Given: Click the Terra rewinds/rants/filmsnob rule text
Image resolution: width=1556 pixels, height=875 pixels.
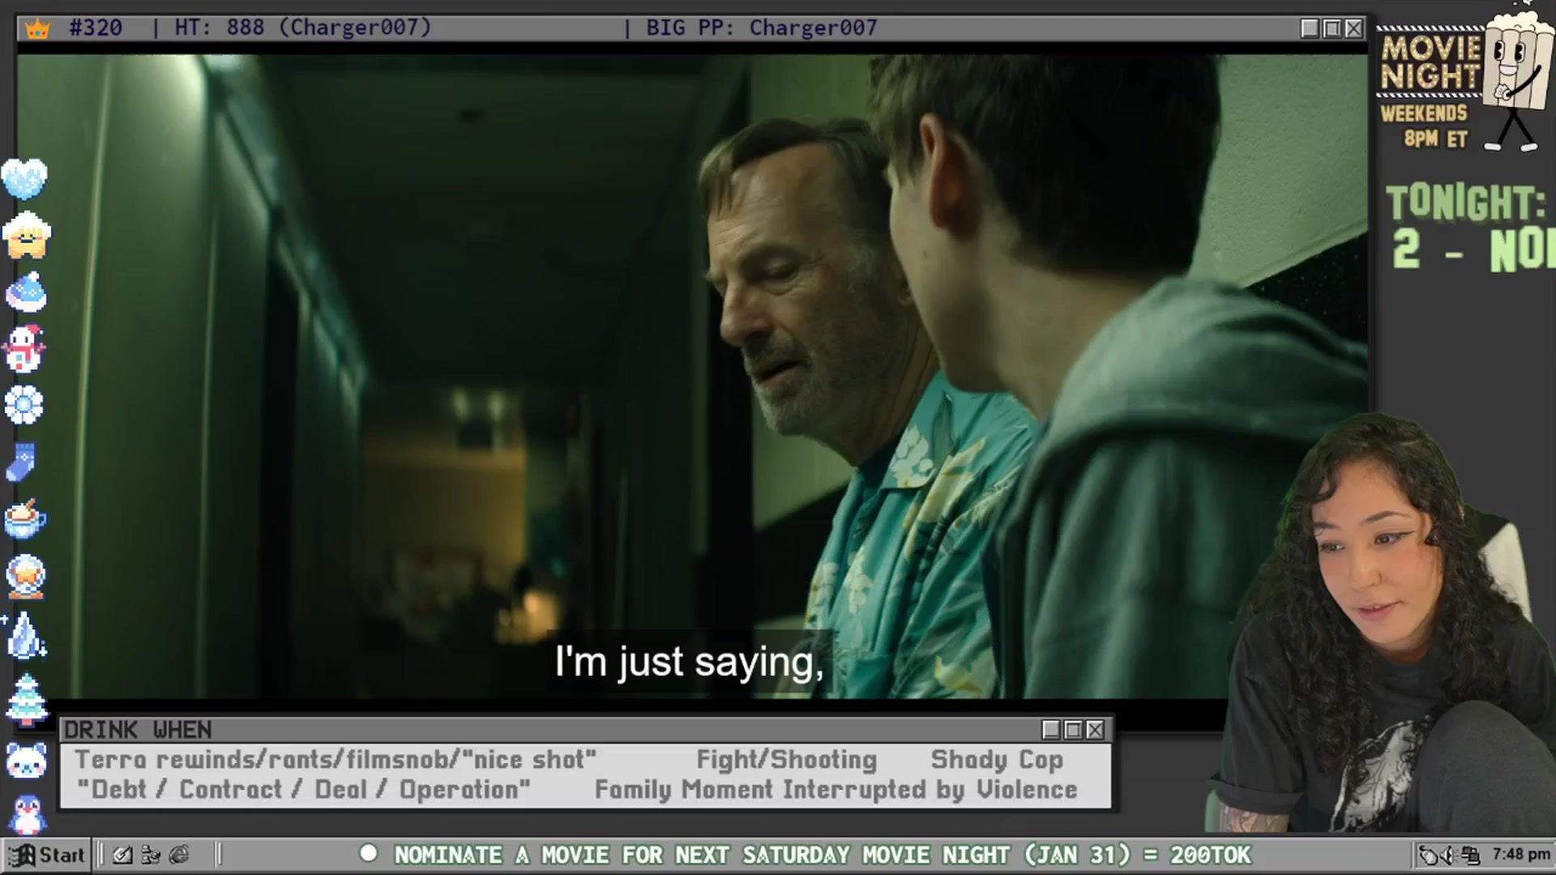Looking at the screenshot, I should coord(336,760).
